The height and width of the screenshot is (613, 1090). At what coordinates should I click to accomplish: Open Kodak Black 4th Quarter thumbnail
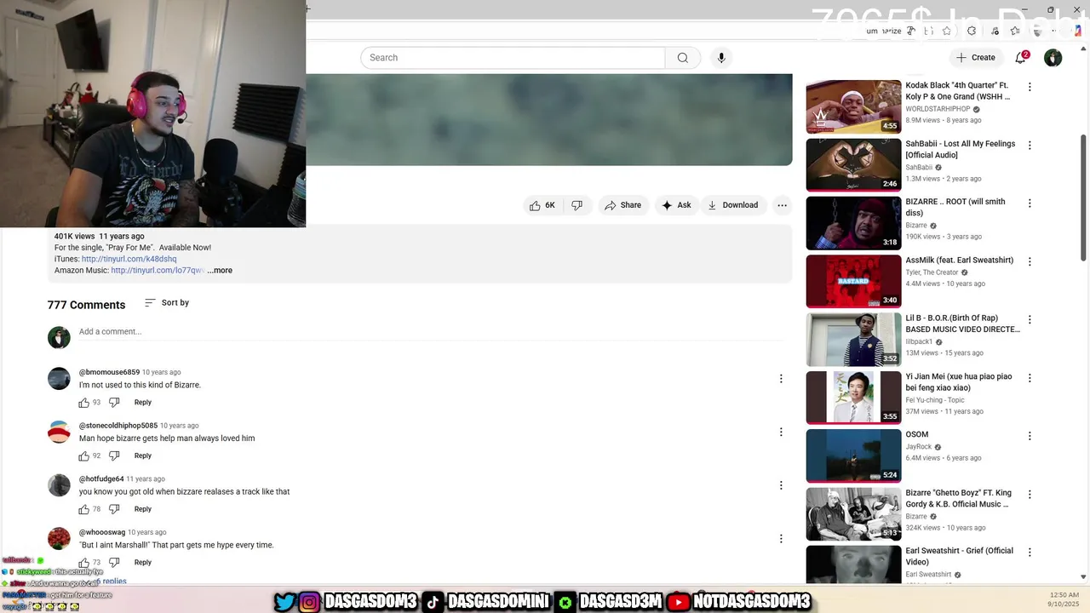853,106
